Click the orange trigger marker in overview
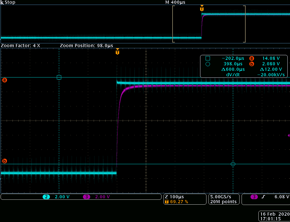290x222 pixels. [x=202, y=9]
